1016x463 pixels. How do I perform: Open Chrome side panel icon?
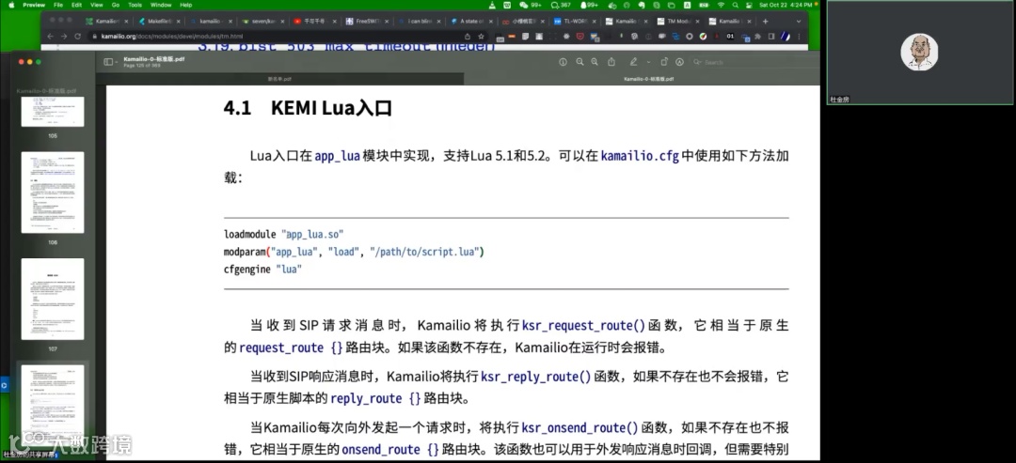point(772,37)
